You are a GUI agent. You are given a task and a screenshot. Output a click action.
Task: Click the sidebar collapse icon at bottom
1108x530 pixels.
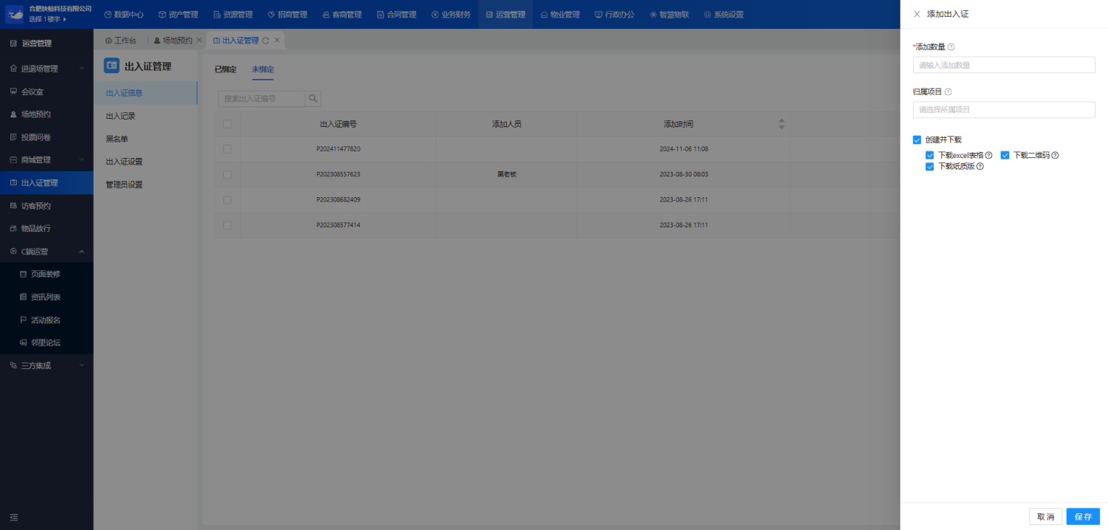14,517
